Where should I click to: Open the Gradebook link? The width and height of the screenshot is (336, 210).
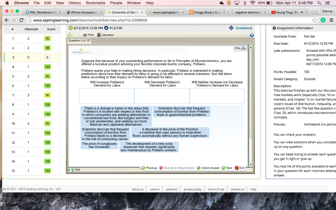pos(244,28)
